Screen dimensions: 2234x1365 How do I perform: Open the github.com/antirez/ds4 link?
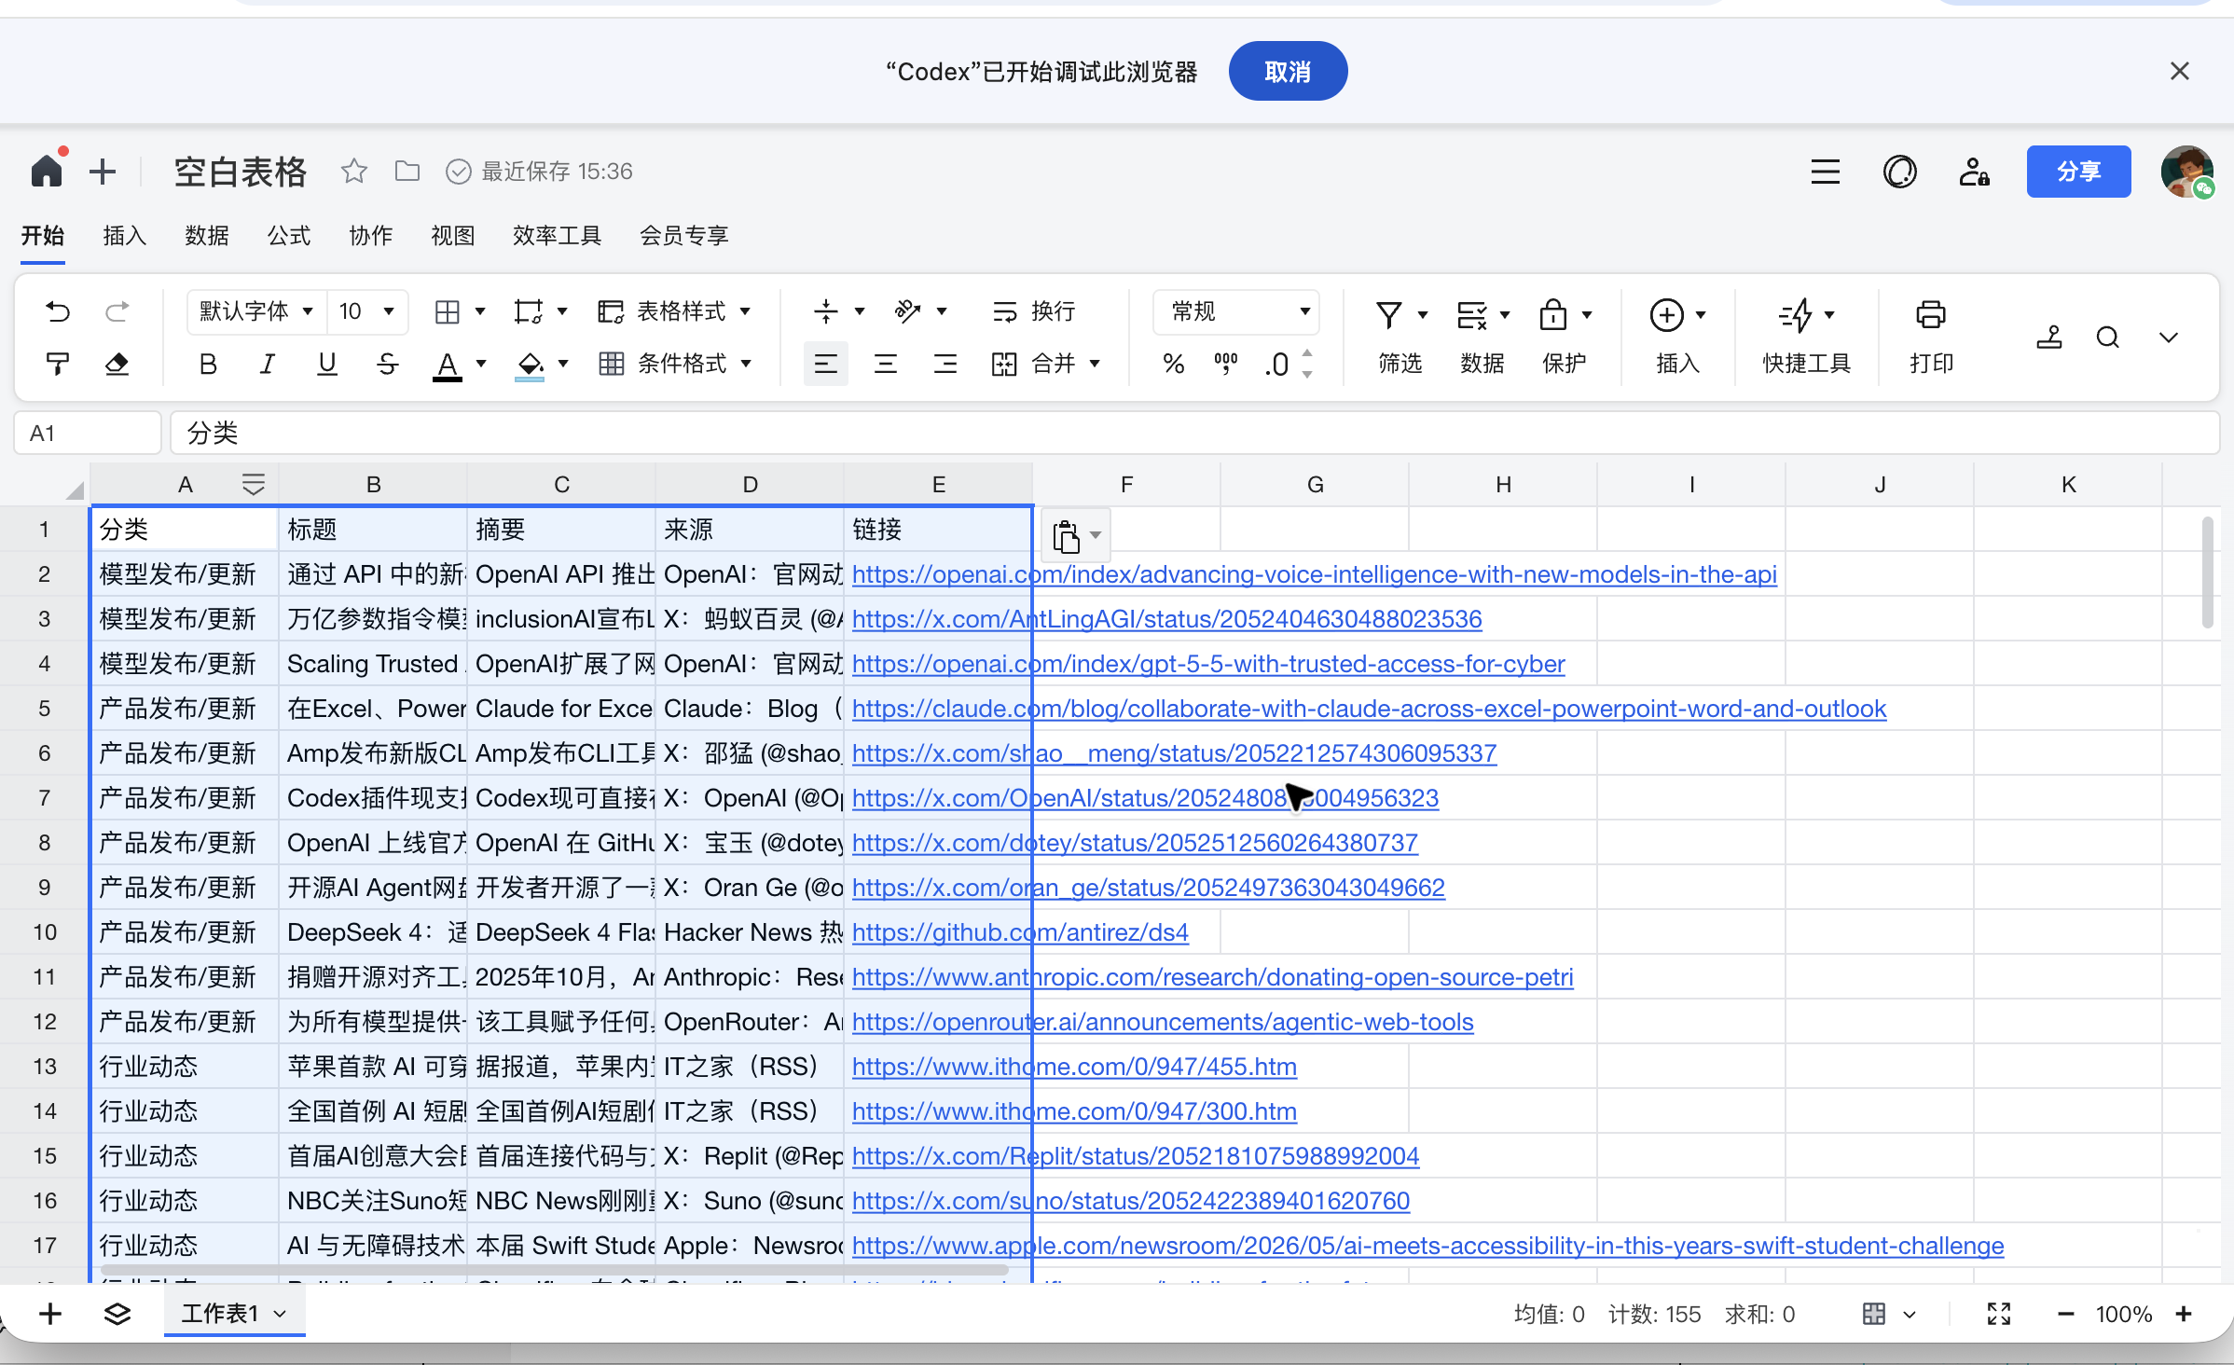point(1020,932)
